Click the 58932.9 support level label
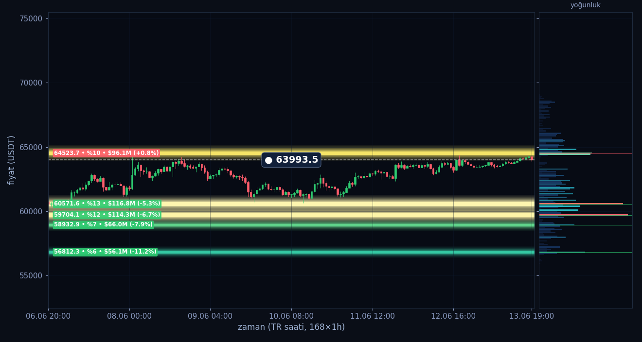The height and width of the screenshot is (342, 642). 103,224
